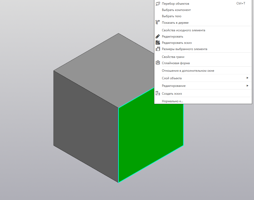Choose Сплайновая форма menu entry

click(203, 63)
